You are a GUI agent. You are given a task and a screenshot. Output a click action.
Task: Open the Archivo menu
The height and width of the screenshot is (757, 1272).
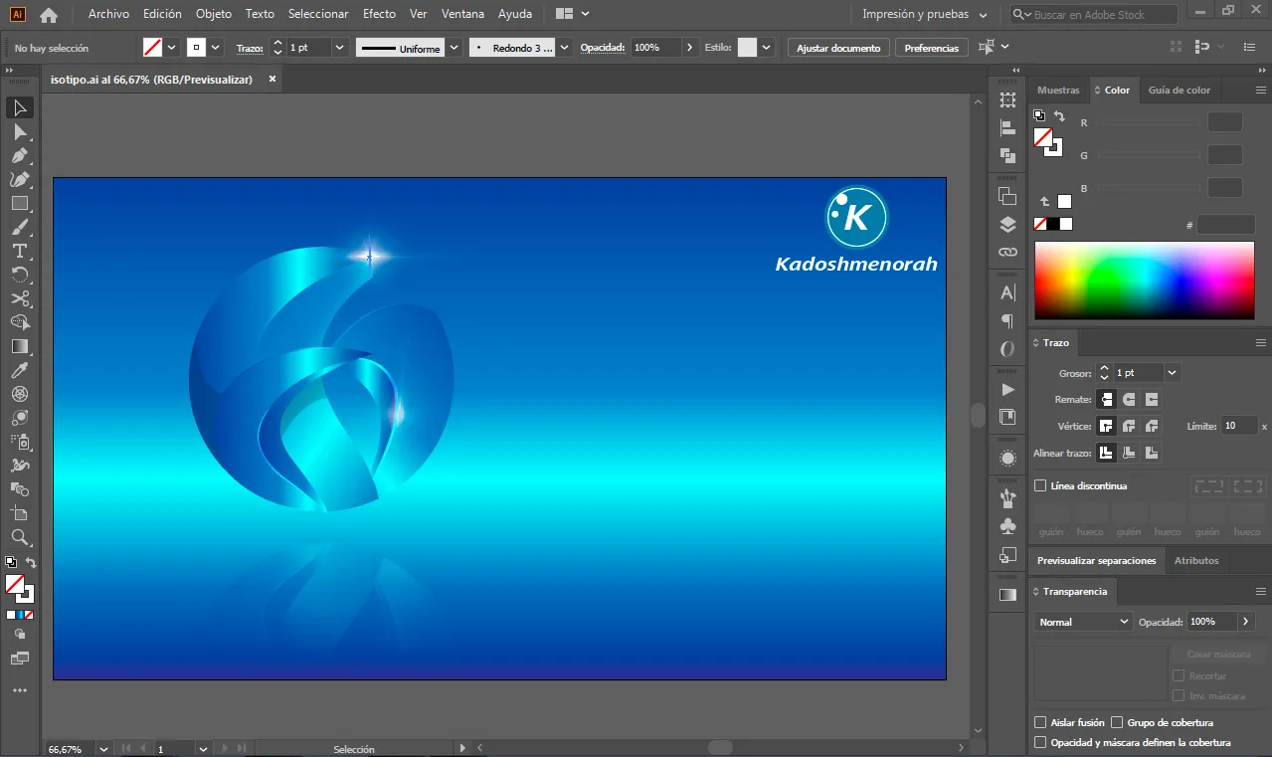point(108,14)
